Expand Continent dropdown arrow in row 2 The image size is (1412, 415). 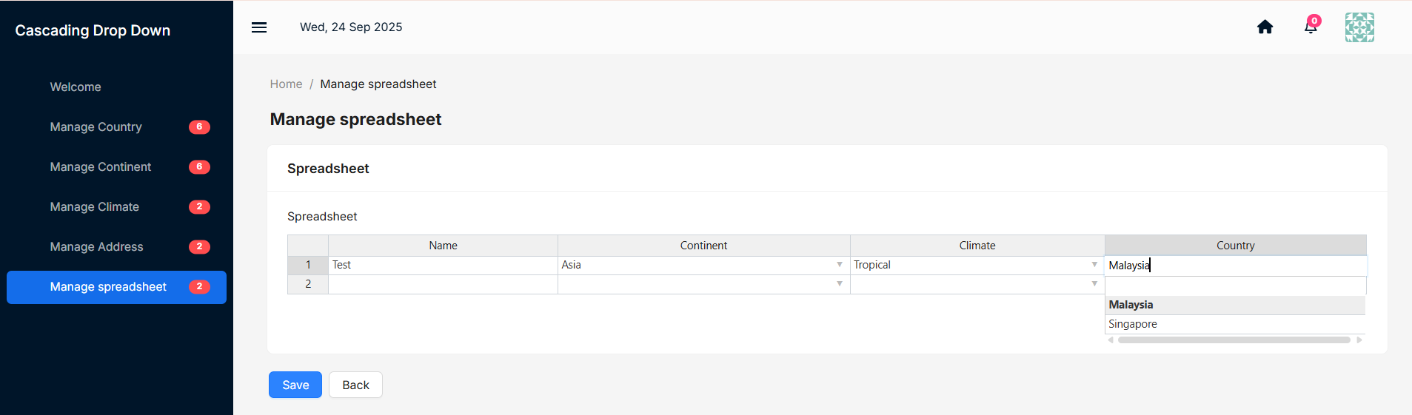(840, 284)
